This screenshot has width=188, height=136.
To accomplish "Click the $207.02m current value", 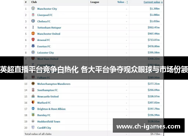I will 153,103.
